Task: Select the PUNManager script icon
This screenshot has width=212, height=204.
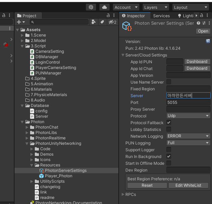Action: point(32,73)
